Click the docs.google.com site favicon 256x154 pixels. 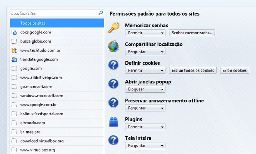pos(15,32)
